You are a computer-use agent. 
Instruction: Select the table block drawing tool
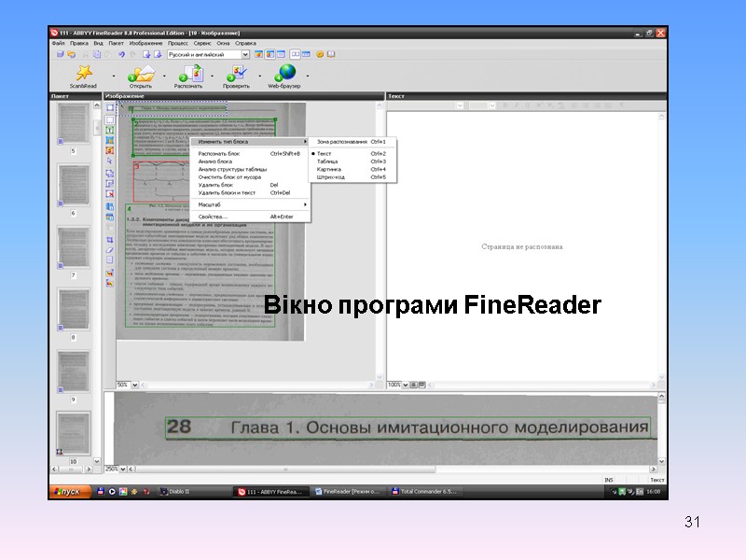point(110,141)
